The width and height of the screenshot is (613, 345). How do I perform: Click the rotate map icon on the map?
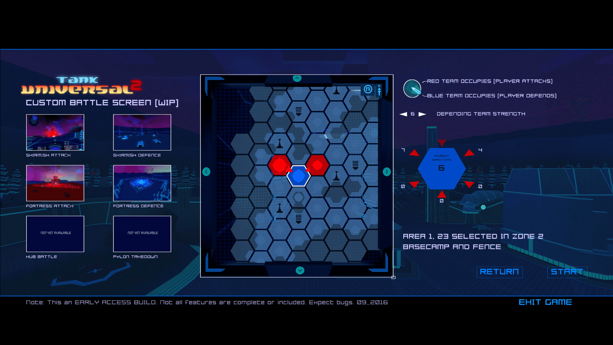click(x=368, y=89)
